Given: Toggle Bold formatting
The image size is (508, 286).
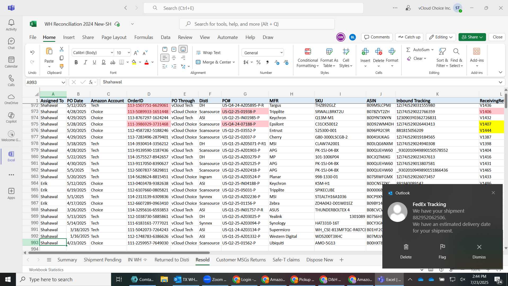Looking at the screenshot, I should click(x=76, y=62).
